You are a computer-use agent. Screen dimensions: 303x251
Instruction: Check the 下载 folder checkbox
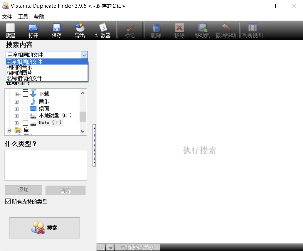[x=25, y=94]
